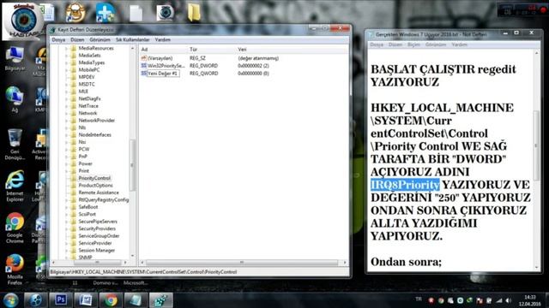549x308 pixels.
Task: Expand the Network key
Action: pos(66,113)
